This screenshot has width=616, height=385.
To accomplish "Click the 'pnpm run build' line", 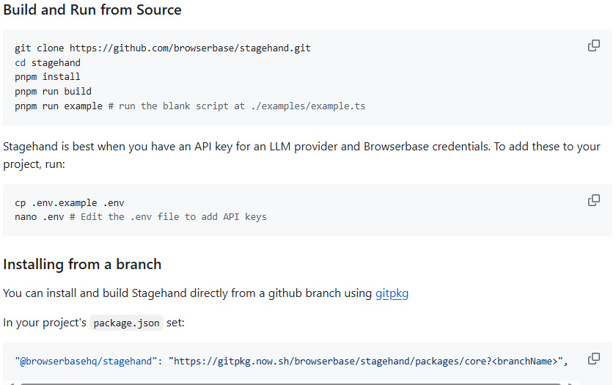I will pos(53,92).
